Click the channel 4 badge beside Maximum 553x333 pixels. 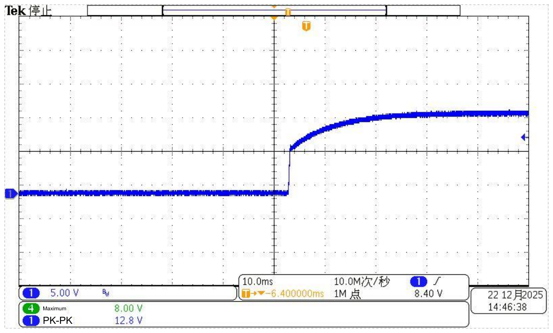(31, 308)
